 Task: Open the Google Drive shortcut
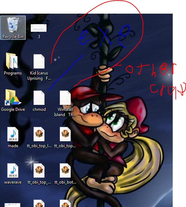tap(13, 100)
